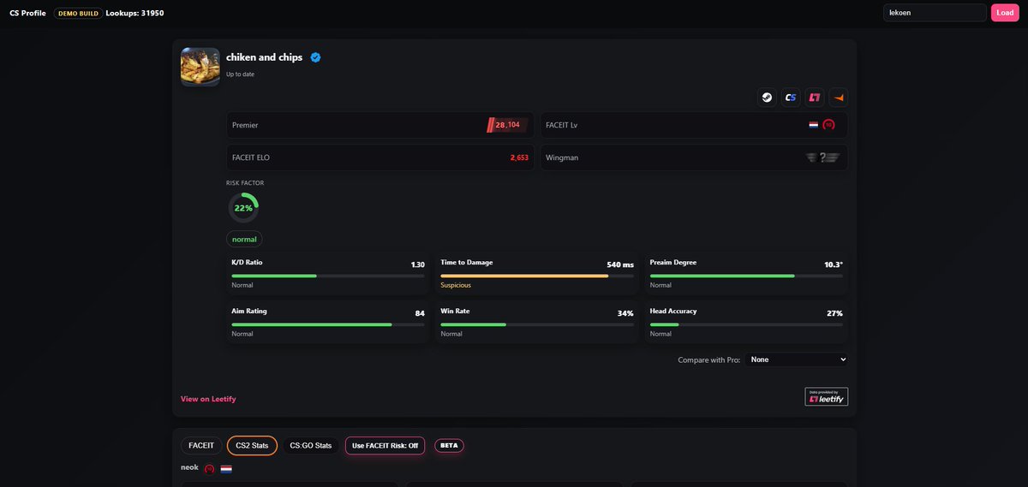This screenshot has width=1028, height=487.
Task: Click the Aim Rating value 84
Action: click(x=420, y=313)
